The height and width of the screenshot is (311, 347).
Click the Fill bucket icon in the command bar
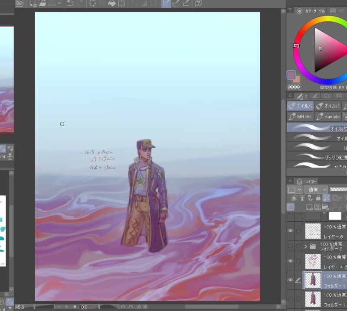pyautogui.click(x=112, y=3)
